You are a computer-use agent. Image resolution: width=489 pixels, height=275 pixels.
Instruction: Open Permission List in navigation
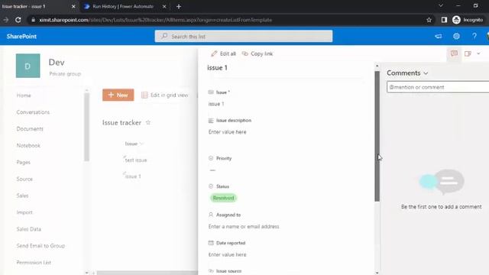[x=34, y=263]
